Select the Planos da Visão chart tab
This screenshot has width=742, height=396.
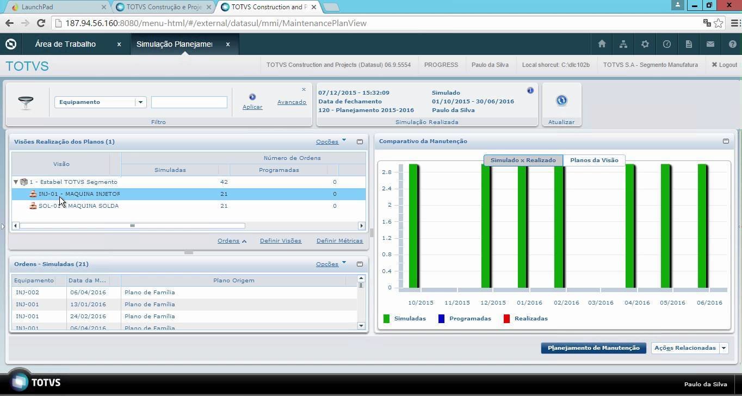pyautogui.click(x=594, y=160)
